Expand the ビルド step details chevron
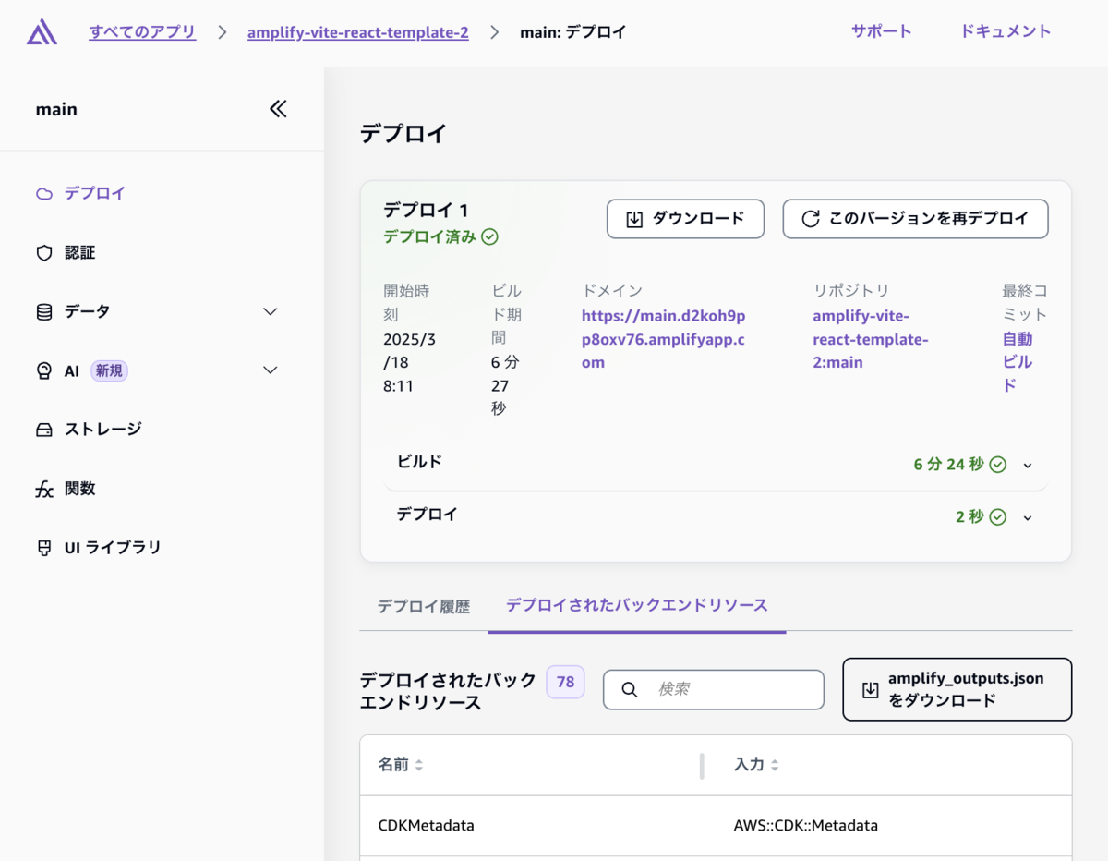The width and height of the screenshot is (1108, 861). pos(1028,466)
